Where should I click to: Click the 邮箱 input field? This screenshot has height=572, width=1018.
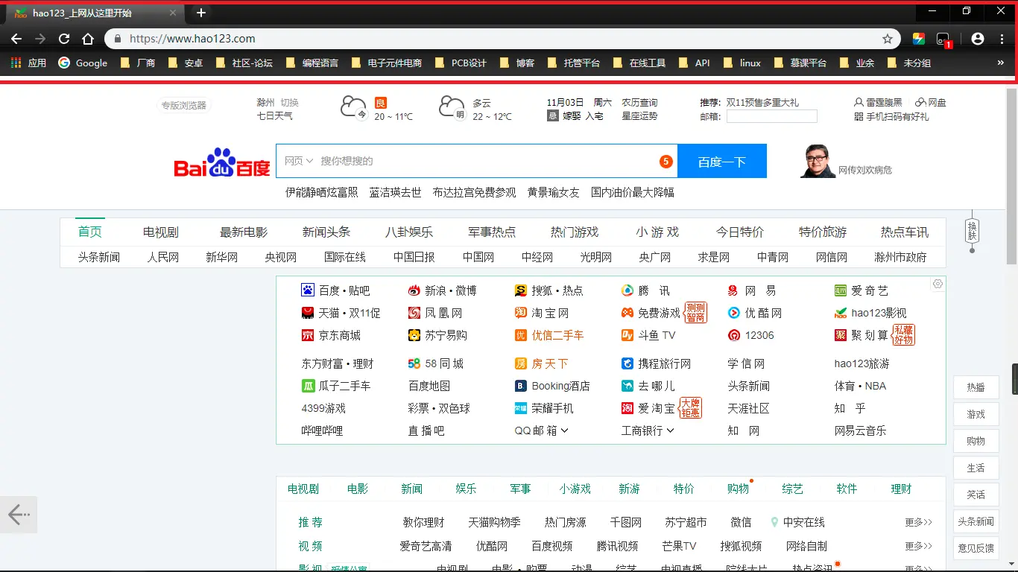pyautogui.click(x=771, y=116)
